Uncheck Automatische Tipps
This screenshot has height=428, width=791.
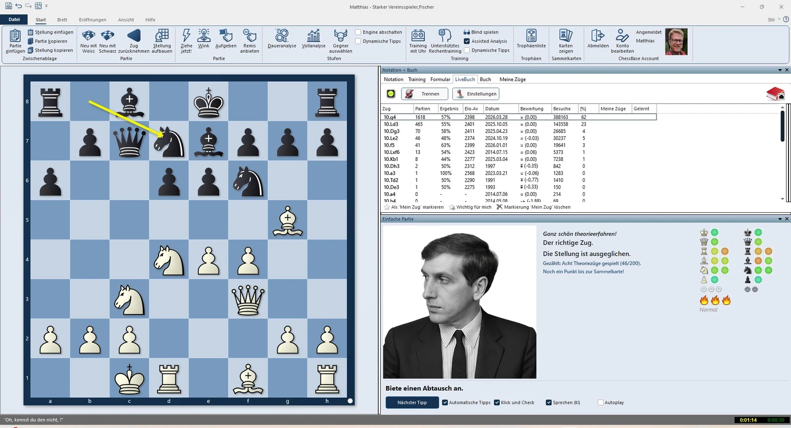tap(445, 402)
